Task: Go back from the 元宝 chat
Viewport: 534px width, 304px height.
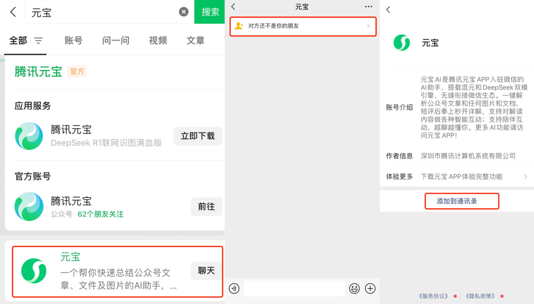Action: point(233,6)
